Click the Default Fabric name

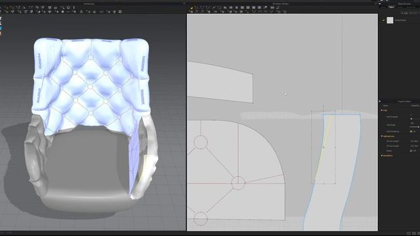coord(400,20)
